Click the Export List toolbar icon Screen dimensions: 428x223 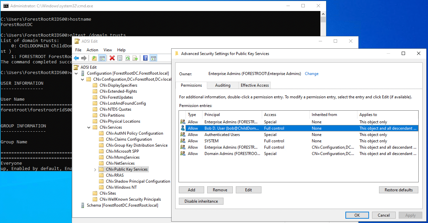135,58
